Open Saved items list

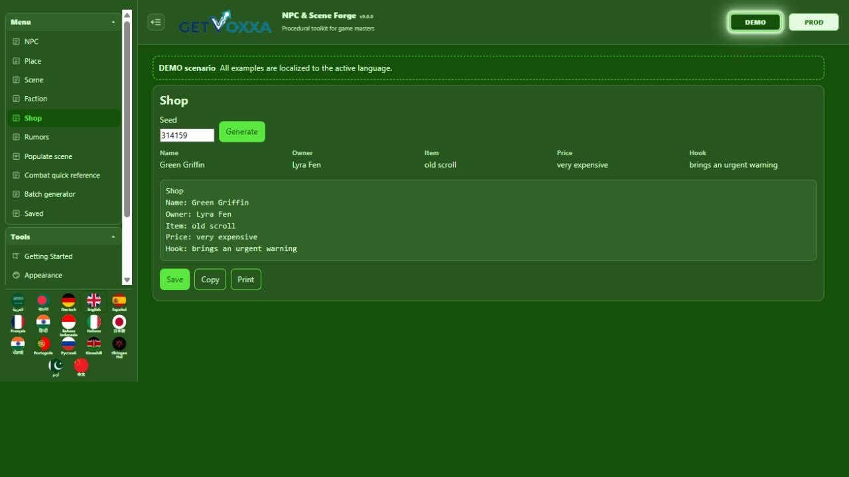(x=63, y=213)
